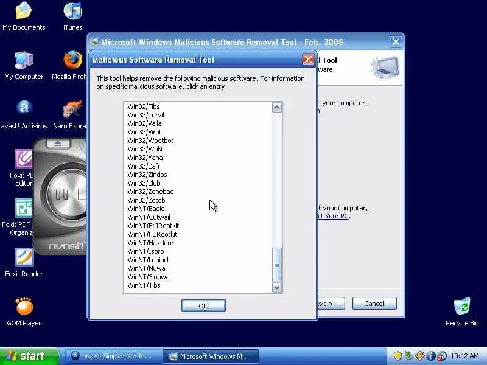Select the WinNT/Haxdoor entry
This screenshot has height=365, width=487.
150,243
